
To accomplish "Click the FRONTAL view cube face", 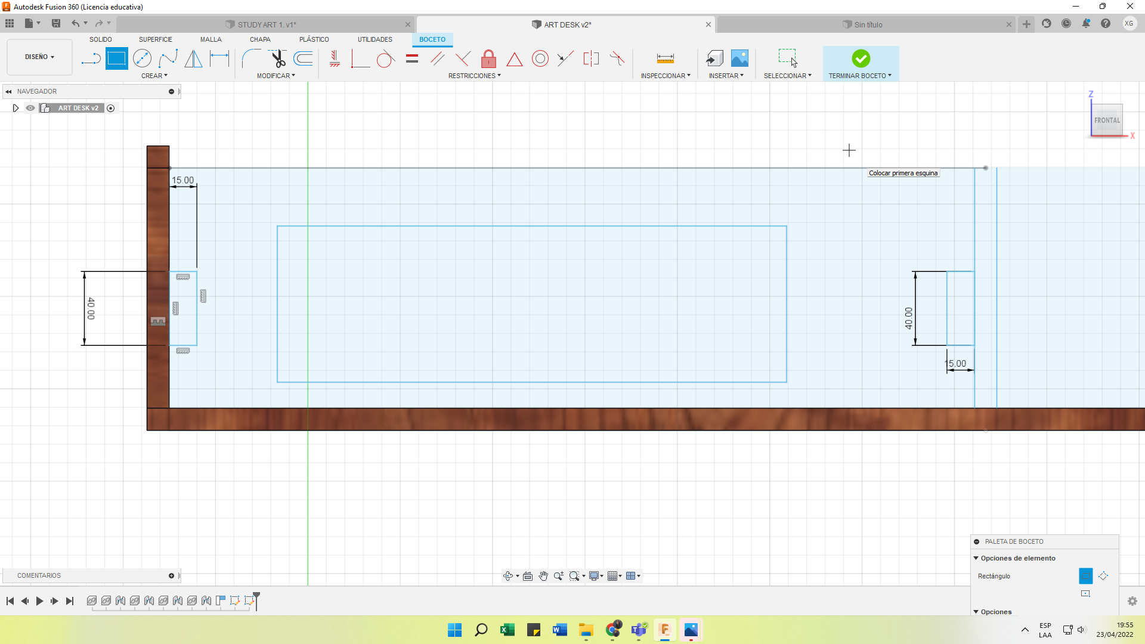I will (x=1107, y=120).
